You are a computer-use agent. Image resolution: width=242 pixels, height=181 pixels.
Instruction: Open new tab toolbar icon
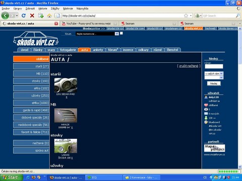tap(41, 16)
